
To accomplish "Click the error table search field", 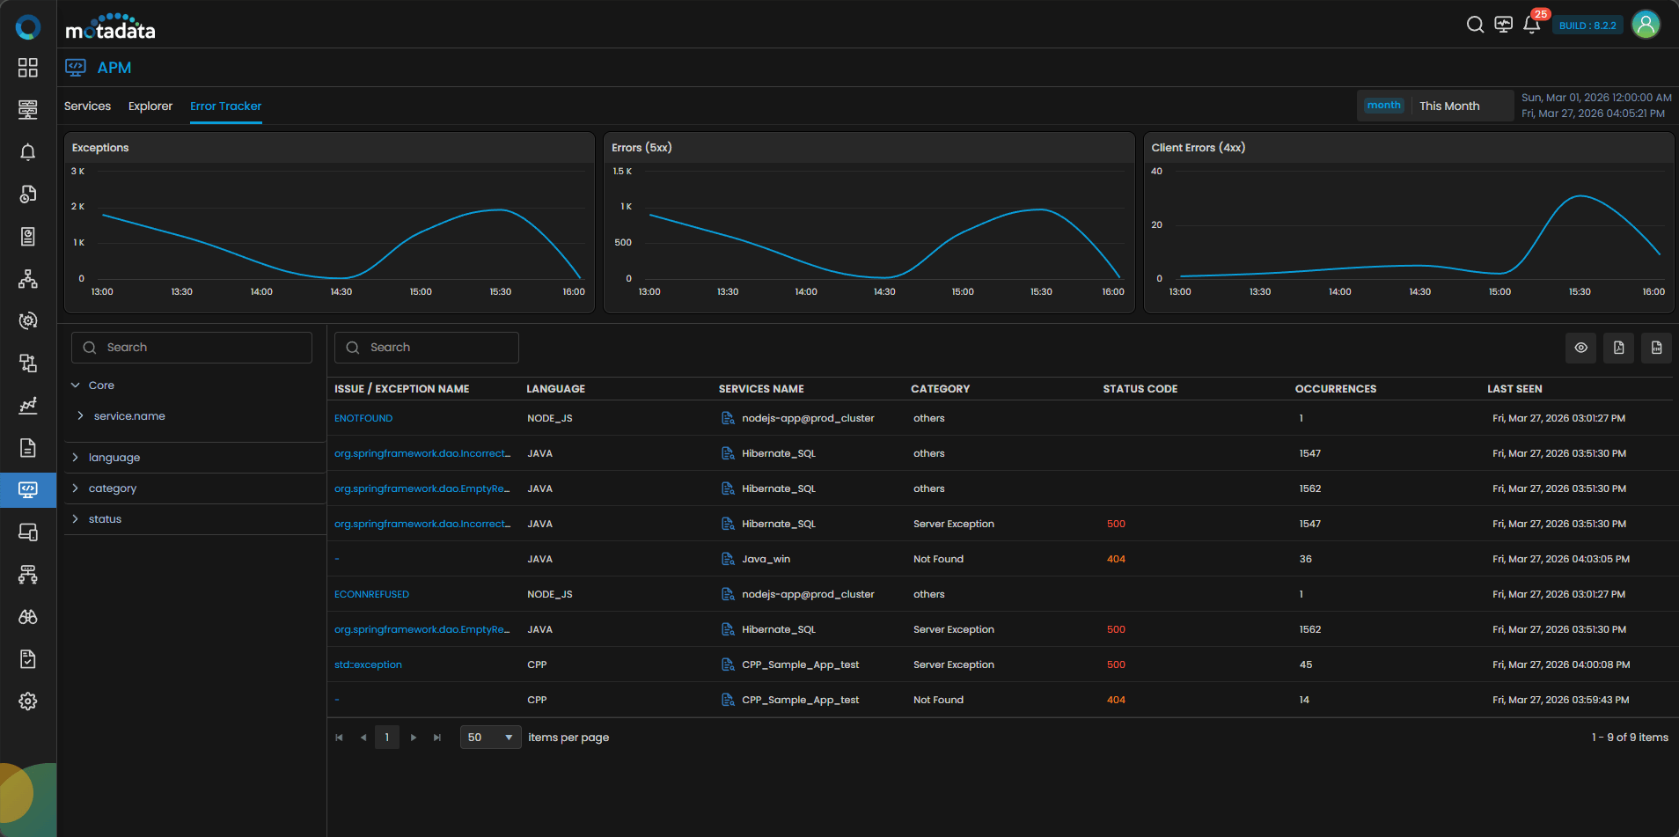I will [427, 348].
